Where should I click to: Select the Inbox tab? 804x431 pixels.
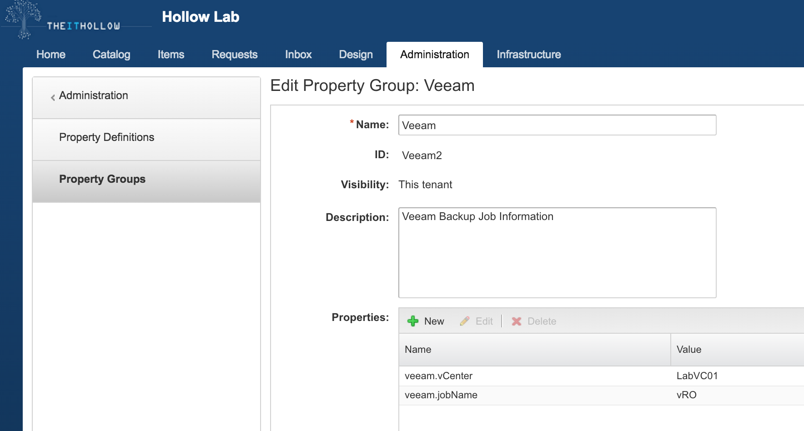pos(298,55)
